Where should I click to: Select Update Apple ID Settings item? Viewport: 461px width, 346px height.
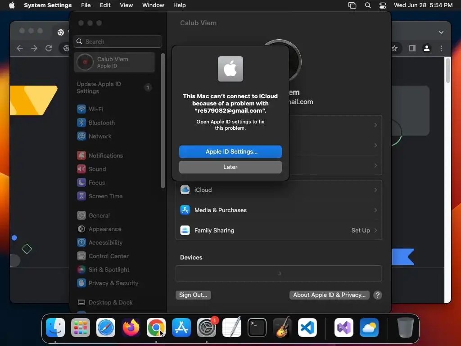(114, 88)
